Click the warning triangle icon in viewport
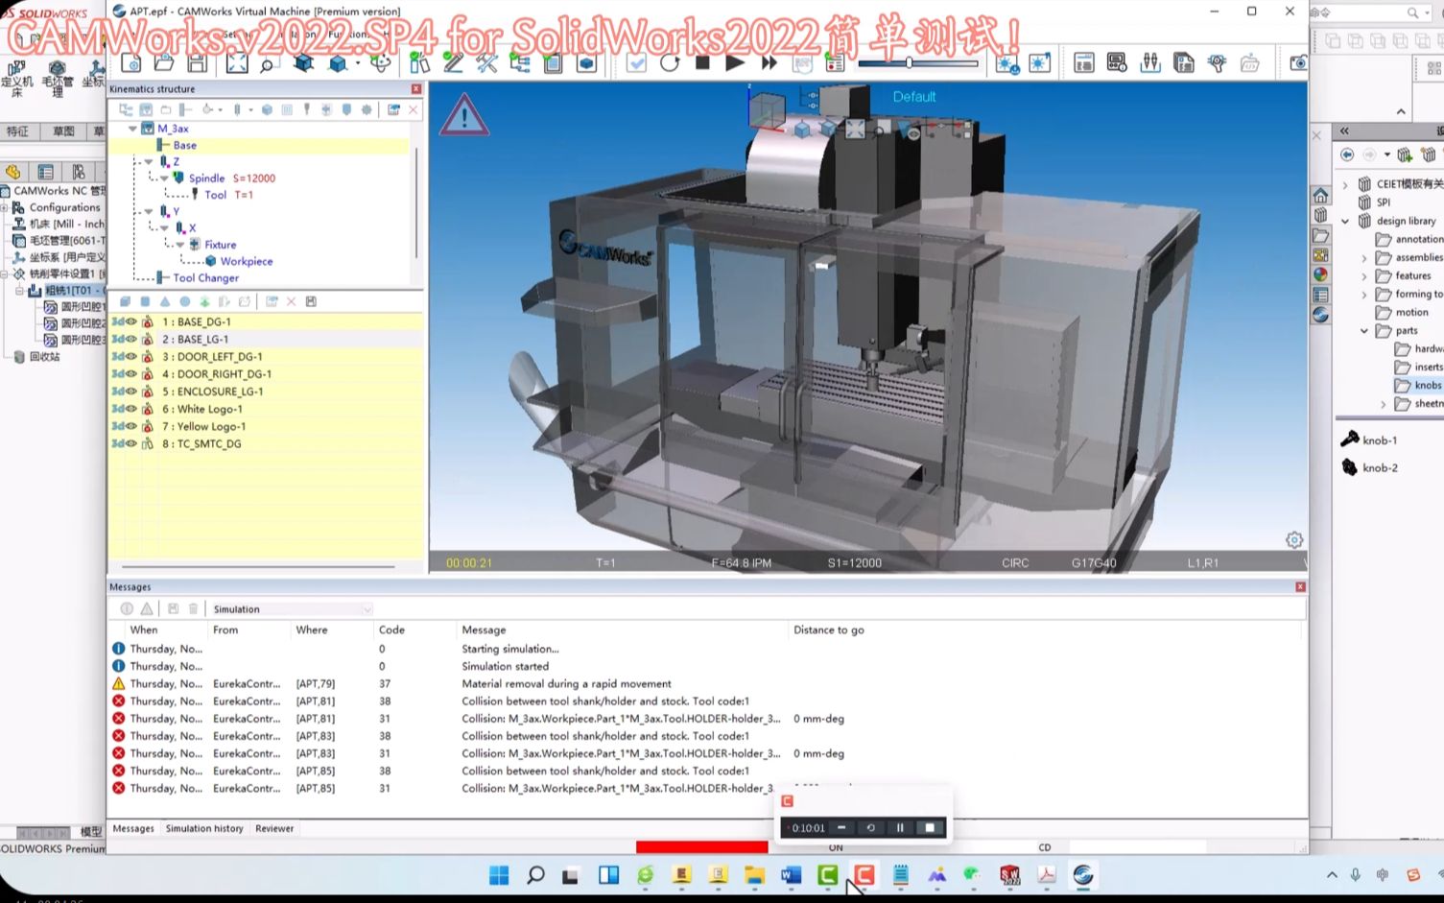Screen dimensions: 1444x903 pyautogui.click(x=464, y=116)
